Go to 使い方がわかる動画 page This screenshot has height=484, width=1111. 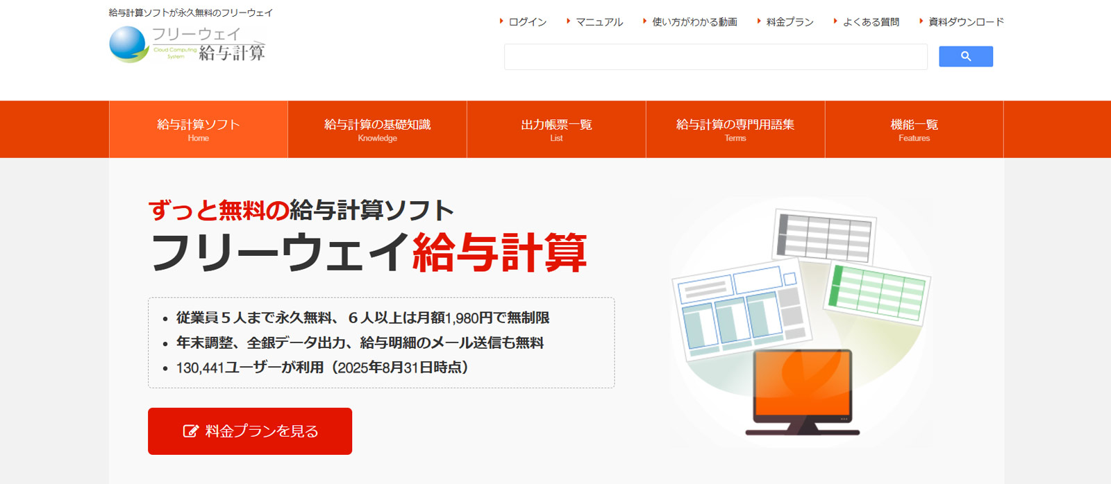pos(694,22)
